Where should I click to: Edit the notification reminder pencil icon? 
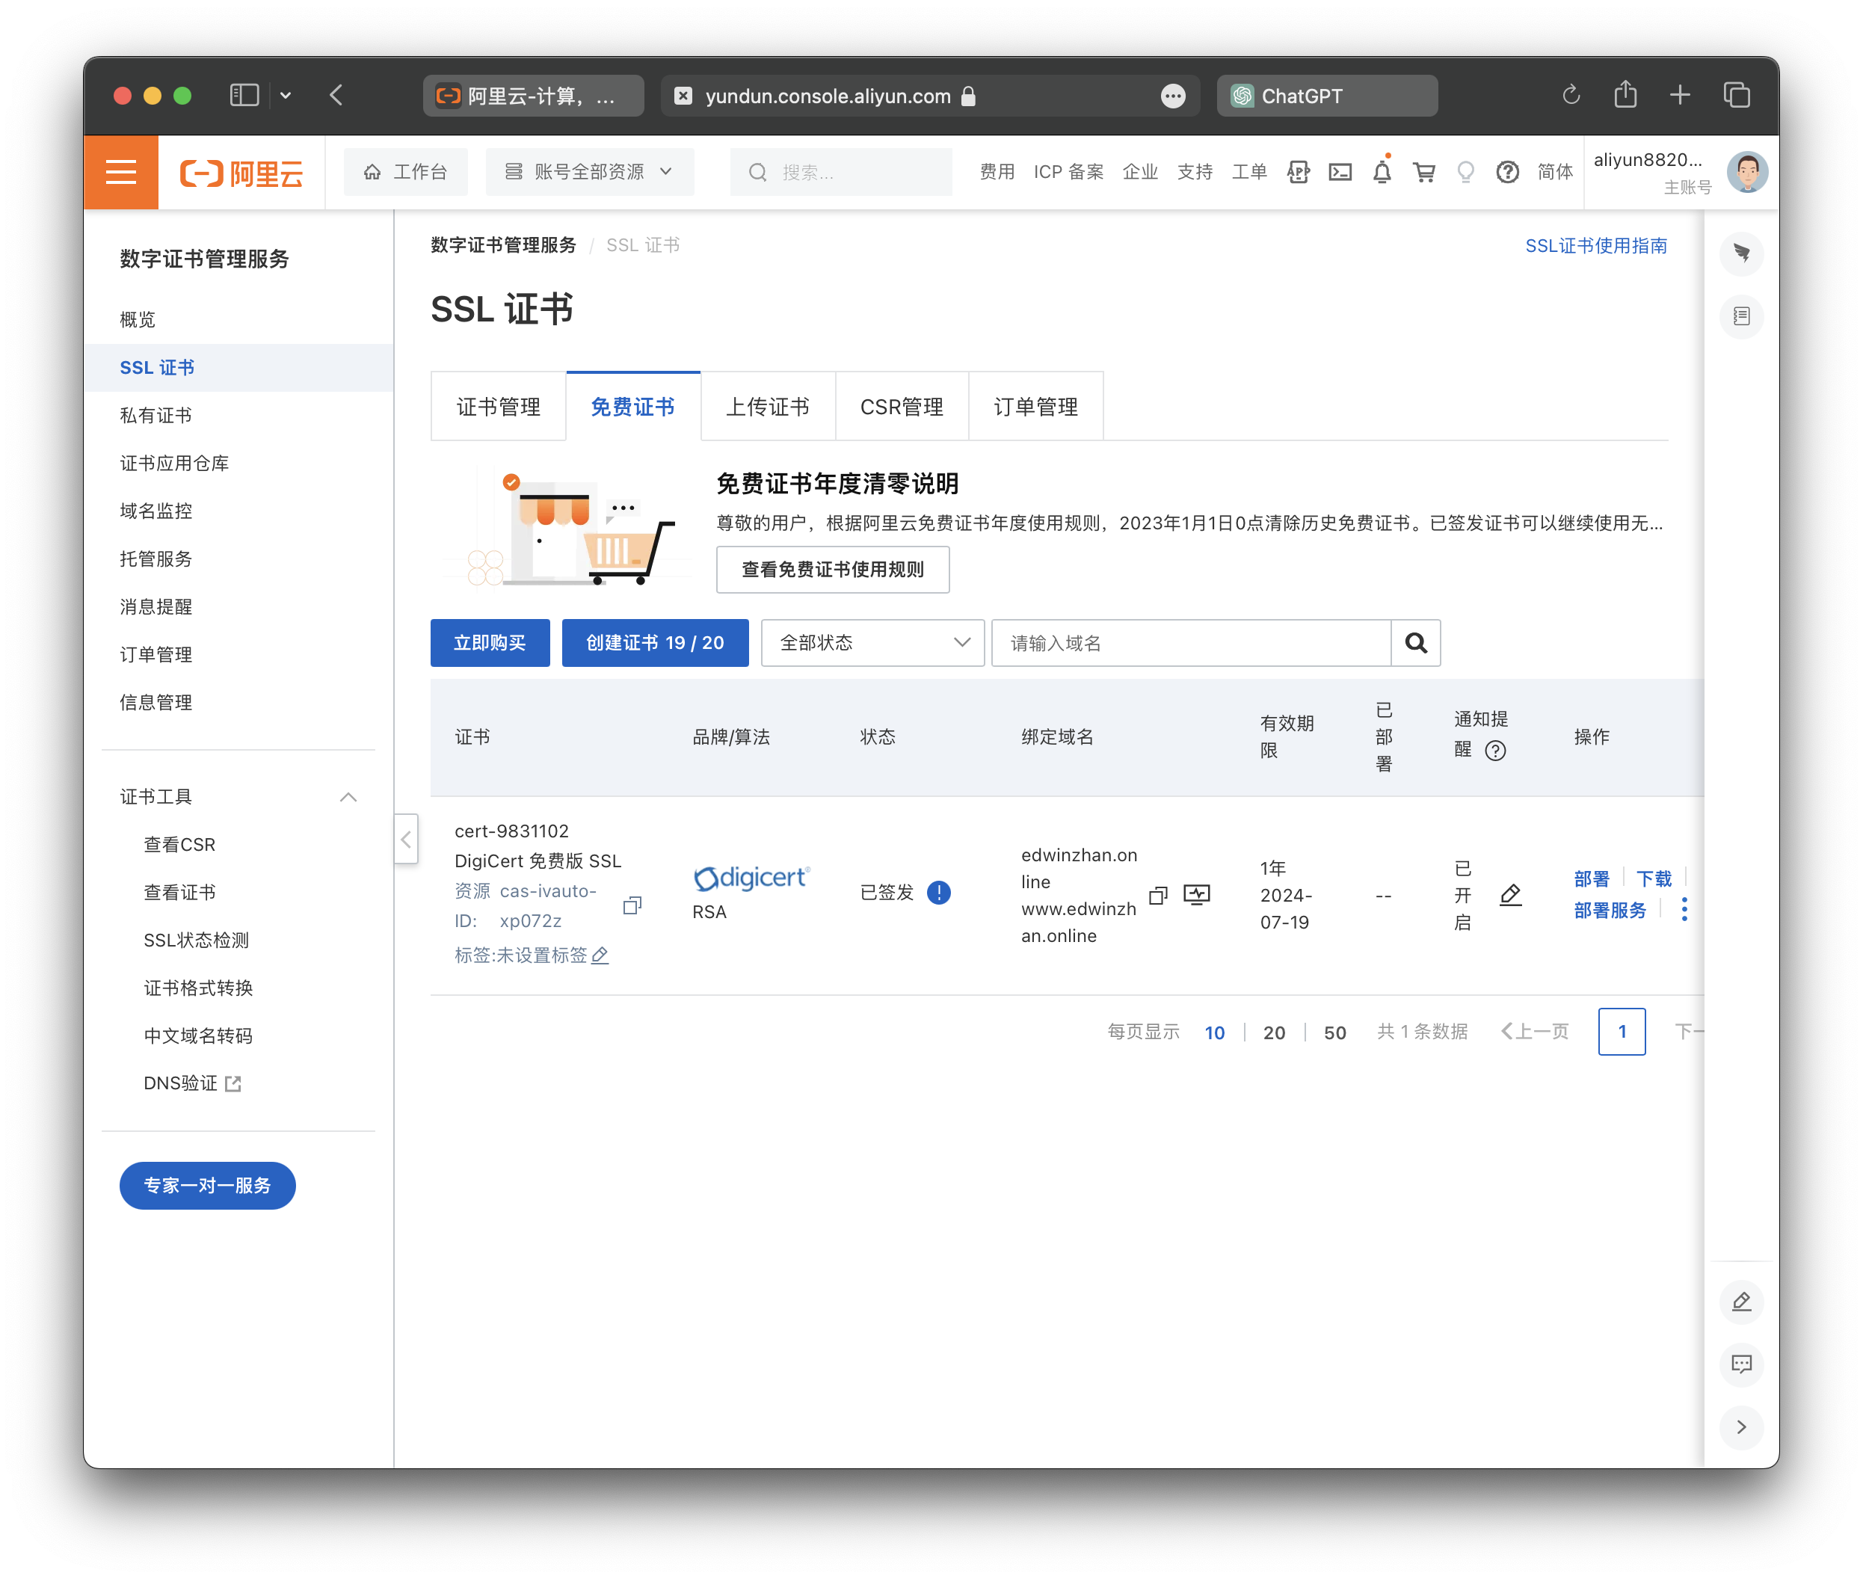(1510, 894)
